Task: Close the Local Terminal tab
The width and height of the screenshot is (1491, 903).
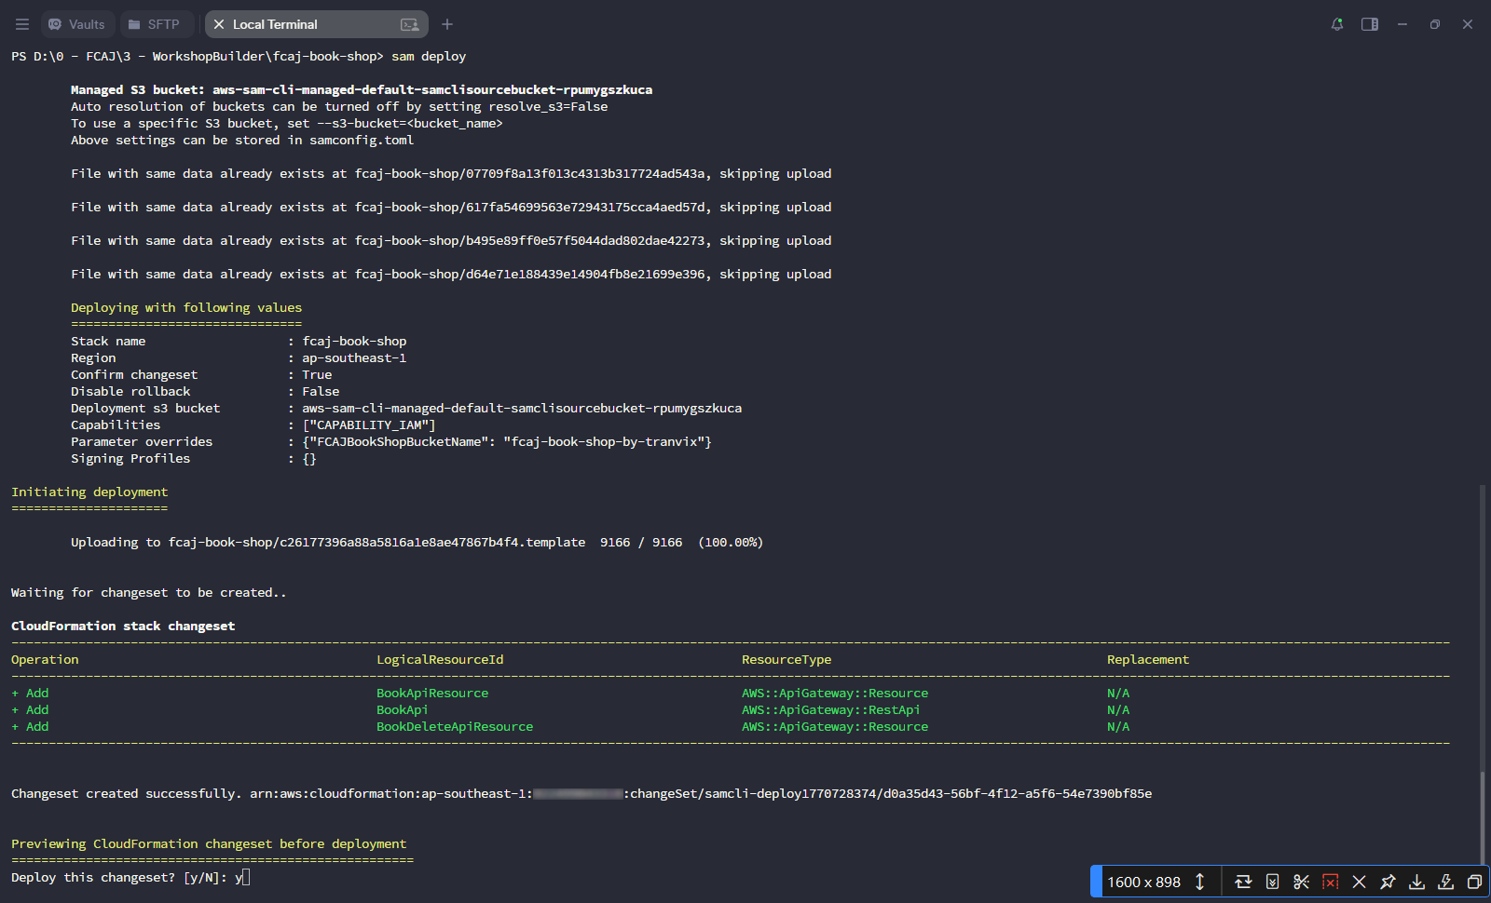Action: point(219,24)
